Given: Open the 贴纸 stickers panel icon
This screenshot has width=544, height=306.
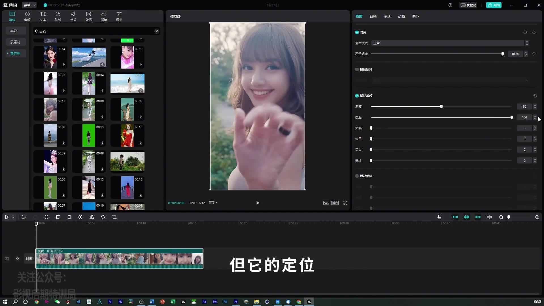Looking at the screenshot, I should tap(58, 16).
